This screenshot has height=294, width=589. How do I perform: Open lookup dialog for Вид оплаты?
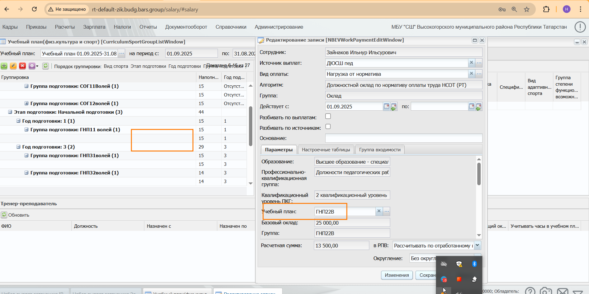click(x=479, y=74)
